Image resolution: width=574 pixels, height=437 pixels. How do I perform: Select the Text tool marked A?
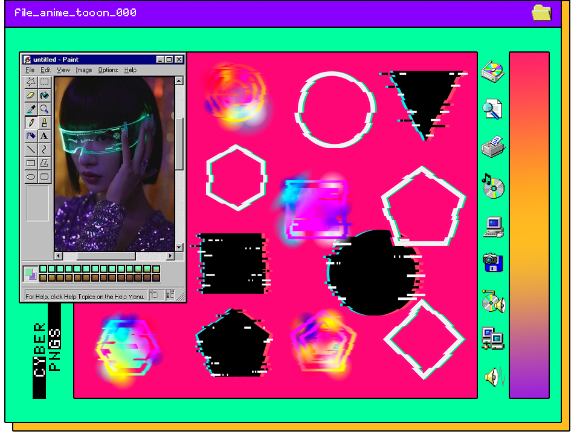44,136
